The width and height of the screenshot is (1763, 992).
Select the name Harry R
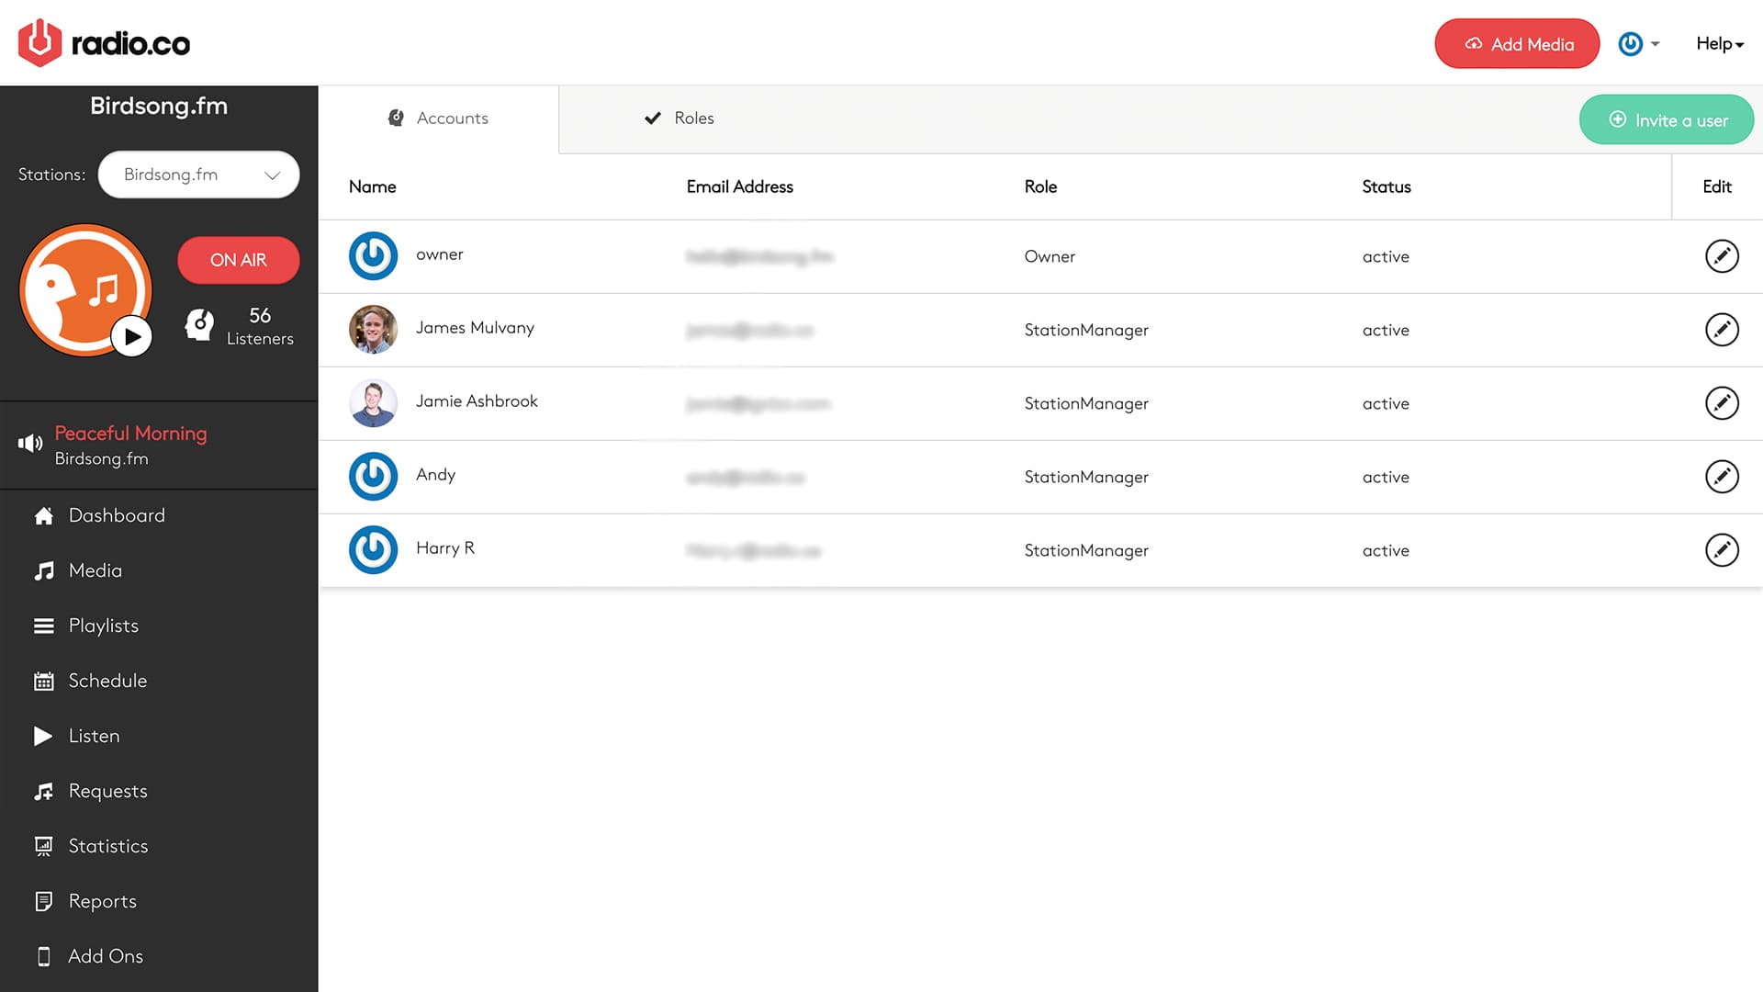pos(445,548)
